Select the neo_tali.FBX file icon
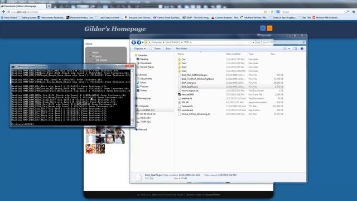The width and height of the screenshot is (357, 201). (x=179, y=94)
